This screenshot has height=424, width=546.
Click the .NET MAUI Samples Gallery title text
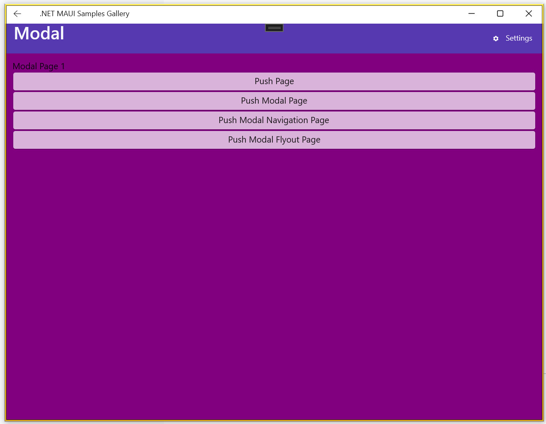click(x=85, y=14)
